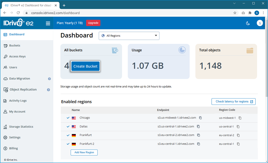The width and height of the screenshot is (268, 163).
Task: Copy the us-central-1 region code
Action: [238, 127]
